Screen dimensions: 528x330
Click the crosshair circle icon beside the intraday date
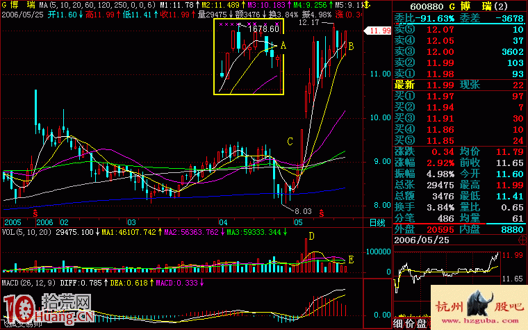pyautogui.click(x=523, y=240)
